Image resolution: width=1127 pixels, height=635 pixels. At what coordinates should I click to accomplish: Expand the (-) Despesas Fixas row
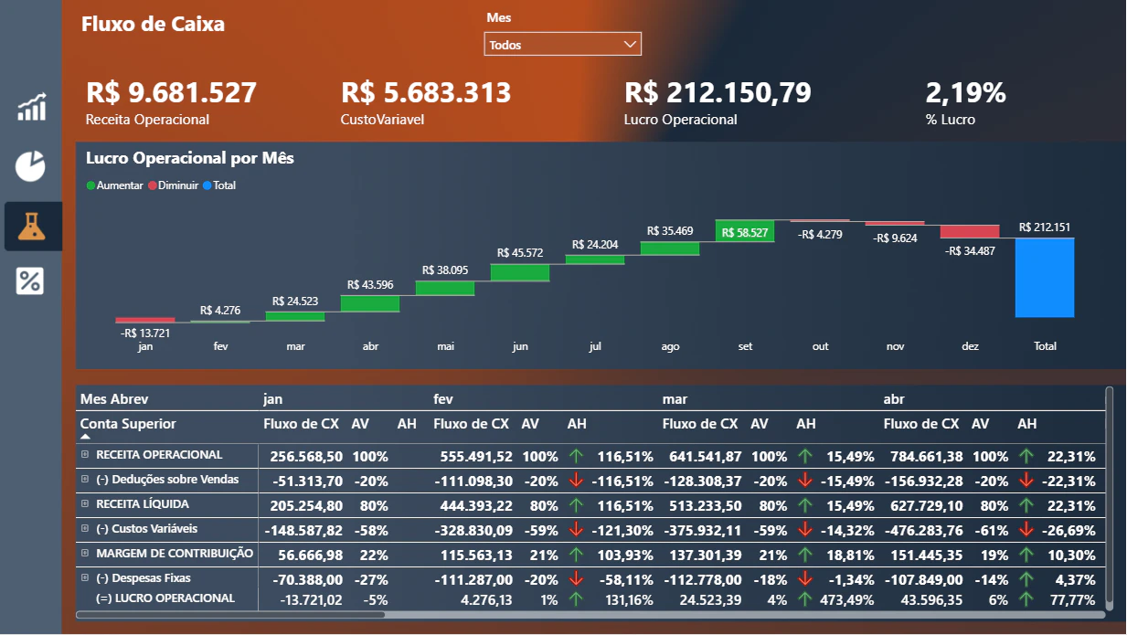coord(85,577)
